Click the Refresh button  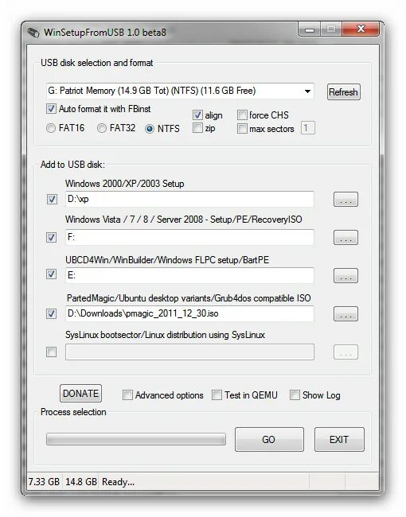coord(343,91)
